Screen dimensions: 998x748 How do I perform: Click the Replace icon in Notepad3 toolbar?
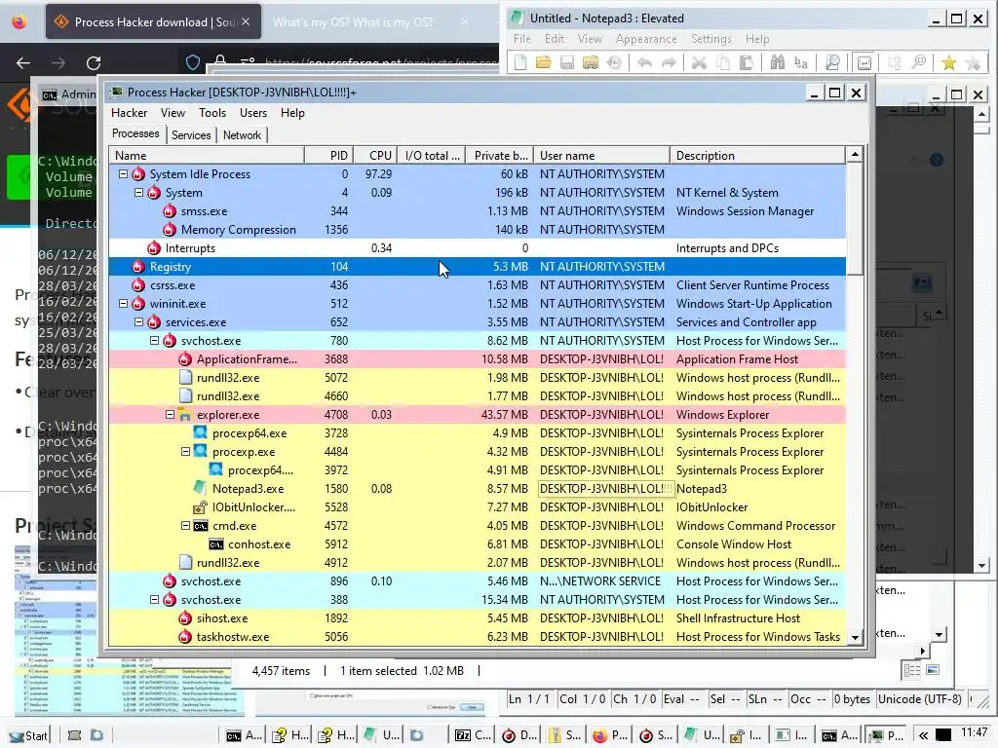(801, 62)
